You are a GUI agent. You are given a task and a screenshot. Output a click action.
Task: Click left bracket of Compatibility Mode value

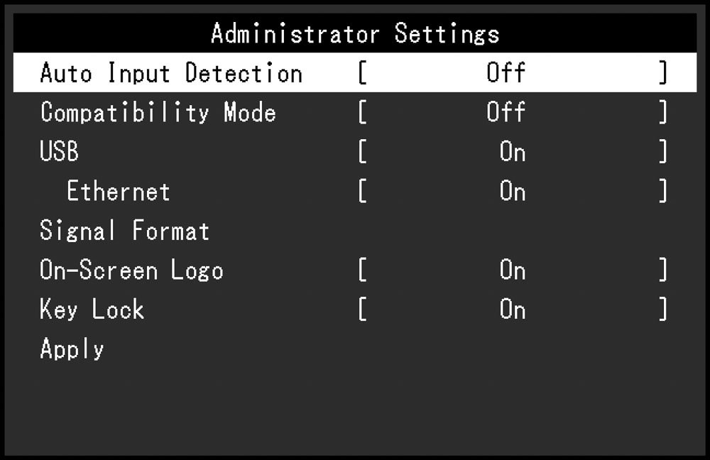[x=362, y=112]
